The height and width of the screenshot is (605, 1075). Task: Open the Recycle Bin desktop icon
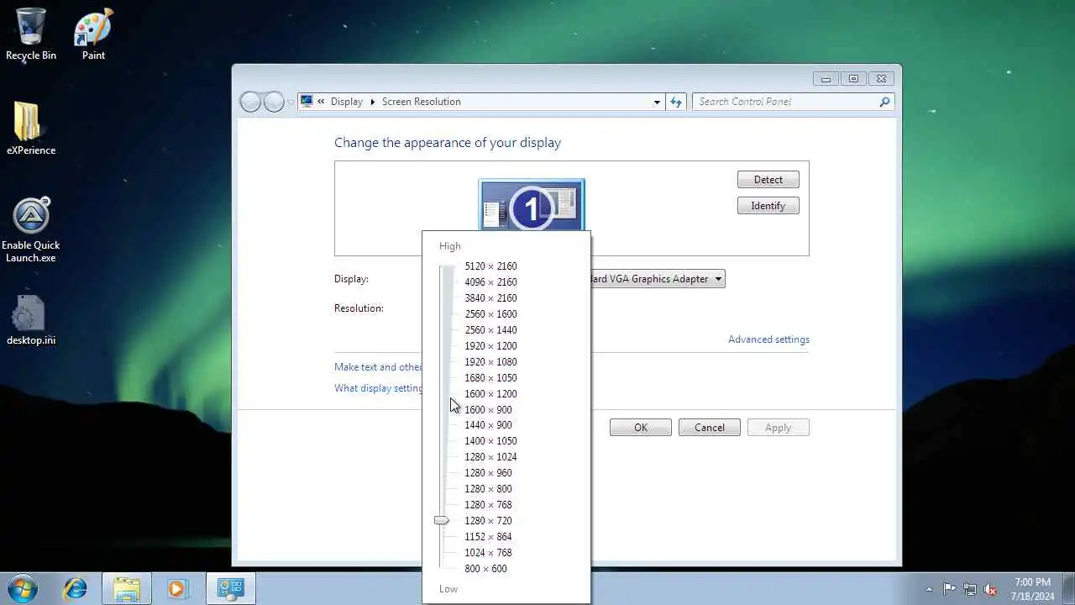point(31,34)
